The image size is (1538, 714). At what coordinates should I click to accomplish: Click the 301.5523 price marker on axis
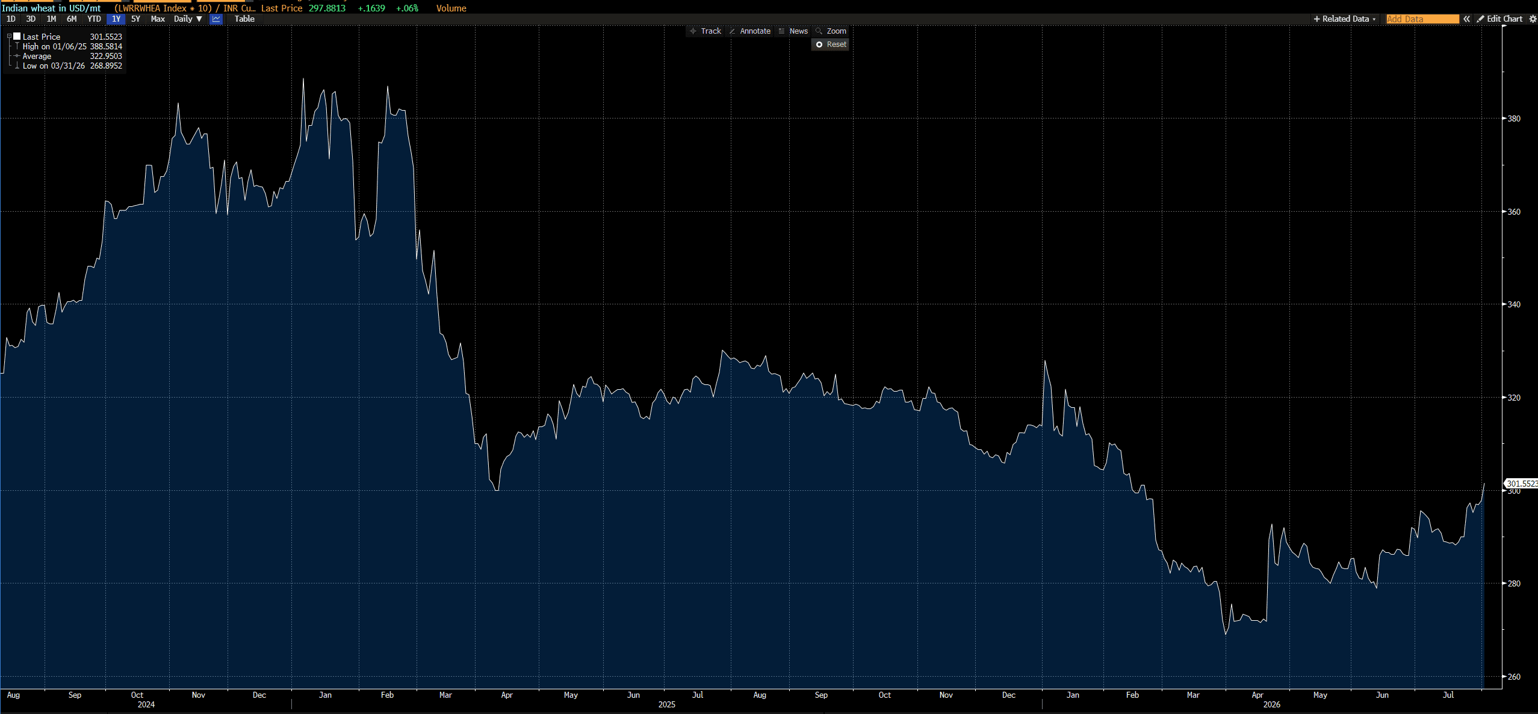click(1521, 484)
